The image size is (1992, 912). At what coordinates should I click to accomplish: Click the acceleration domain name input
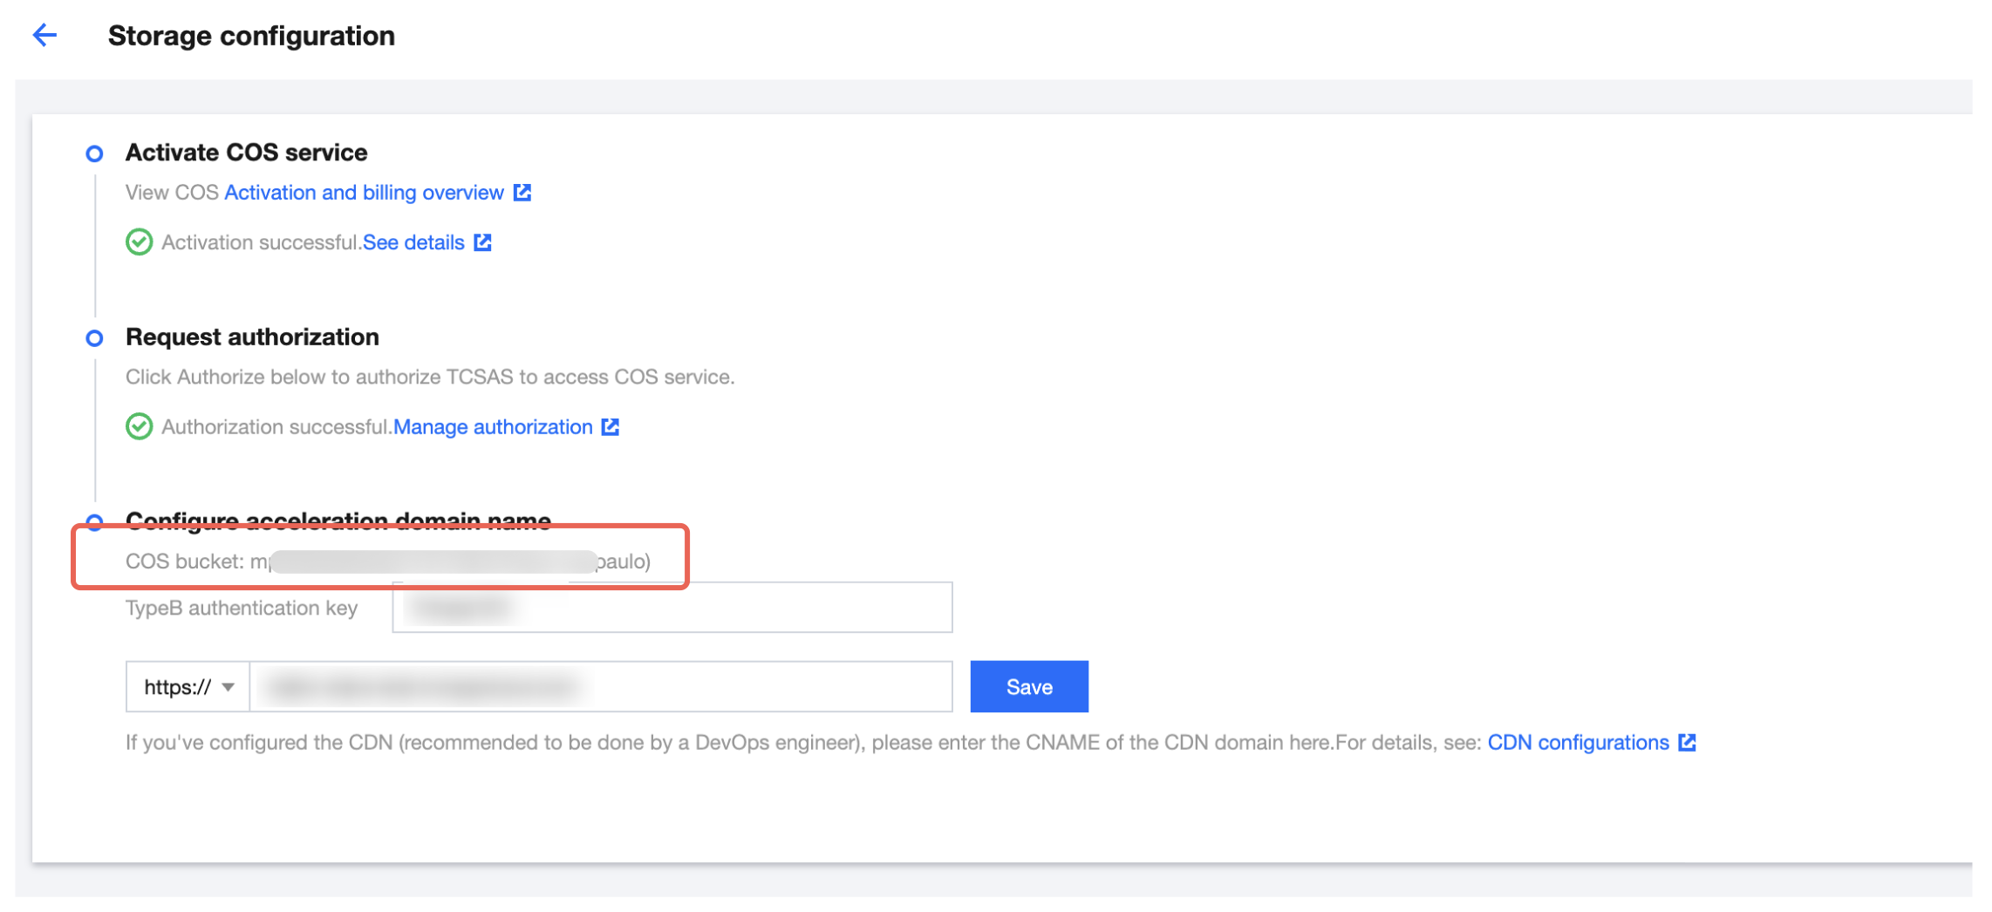pyautogui.click(x=600, y=687)
